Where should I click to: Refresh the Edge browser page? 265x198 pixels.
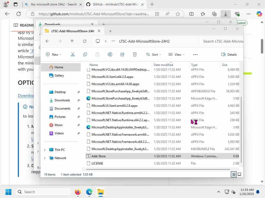19,14
